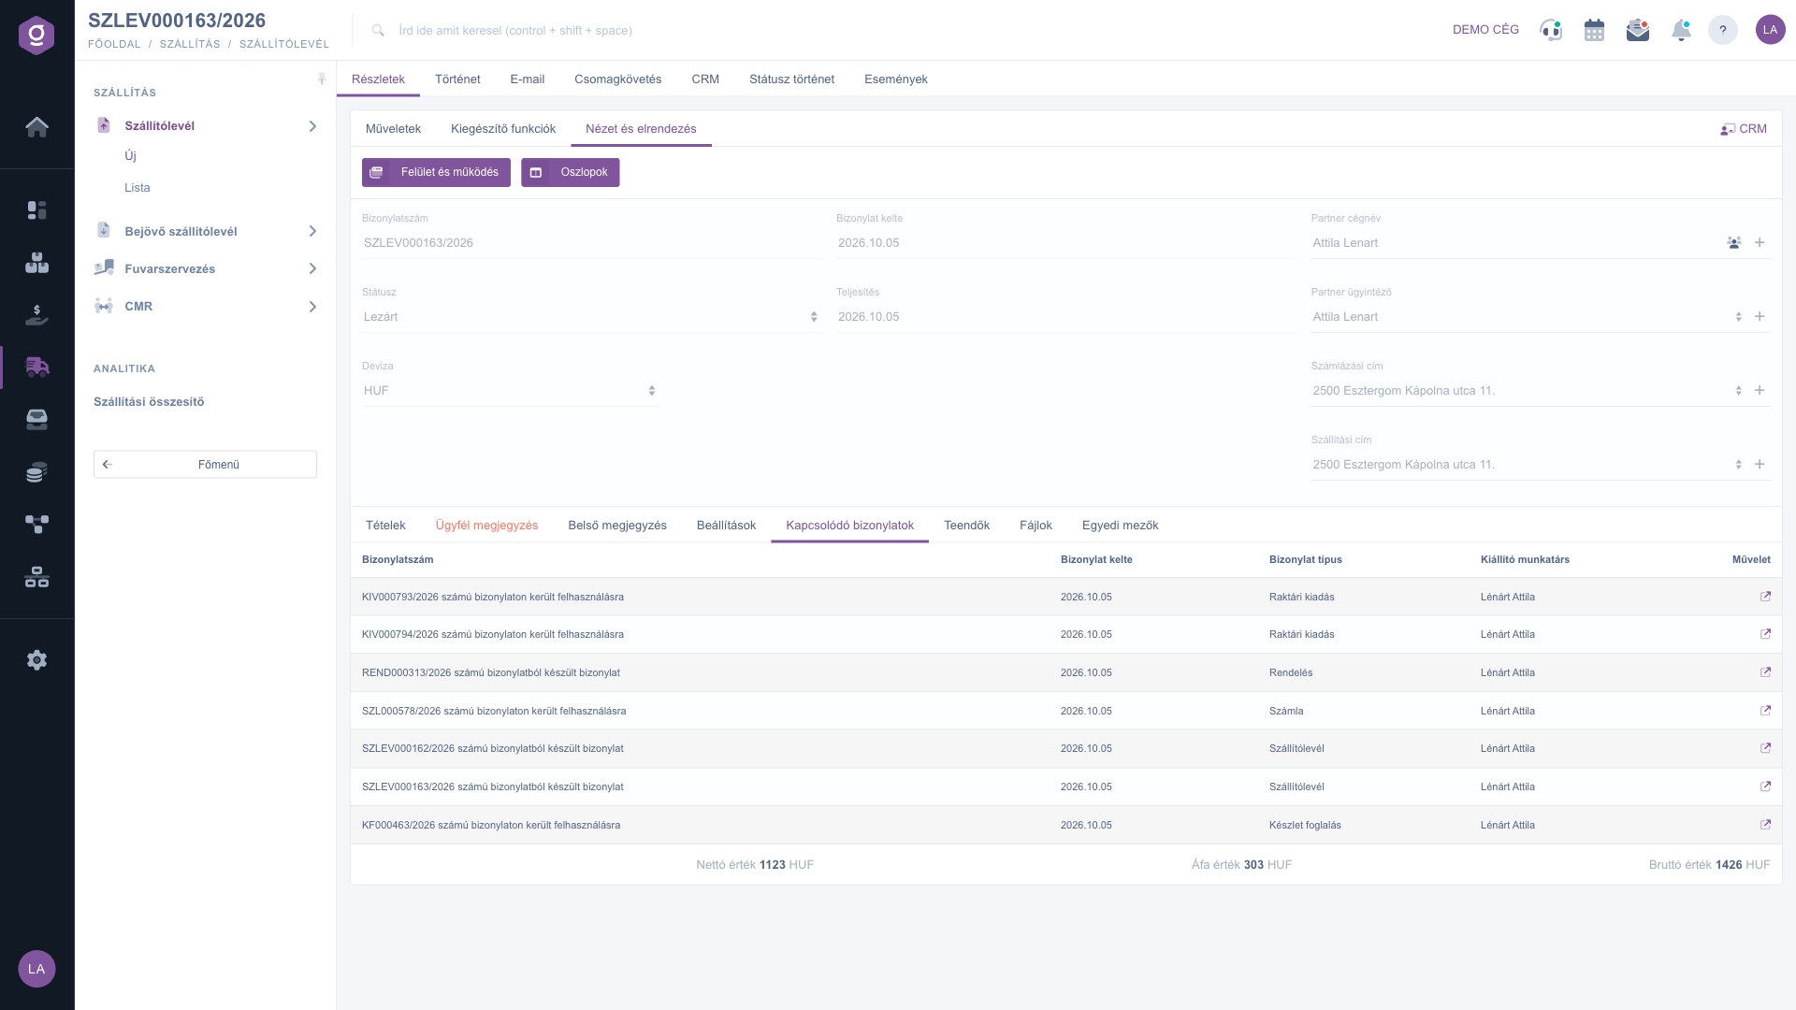Switch to the Csomagkövetés tab
Screen dimensions: 1796x1010
click(x=617, y=79)
